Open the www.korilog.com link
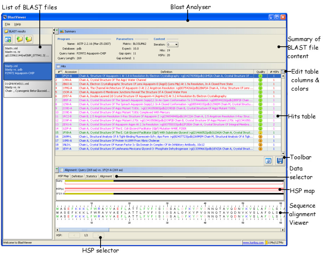The width and height of the screenshot is (323, 259). coord(253,242)
